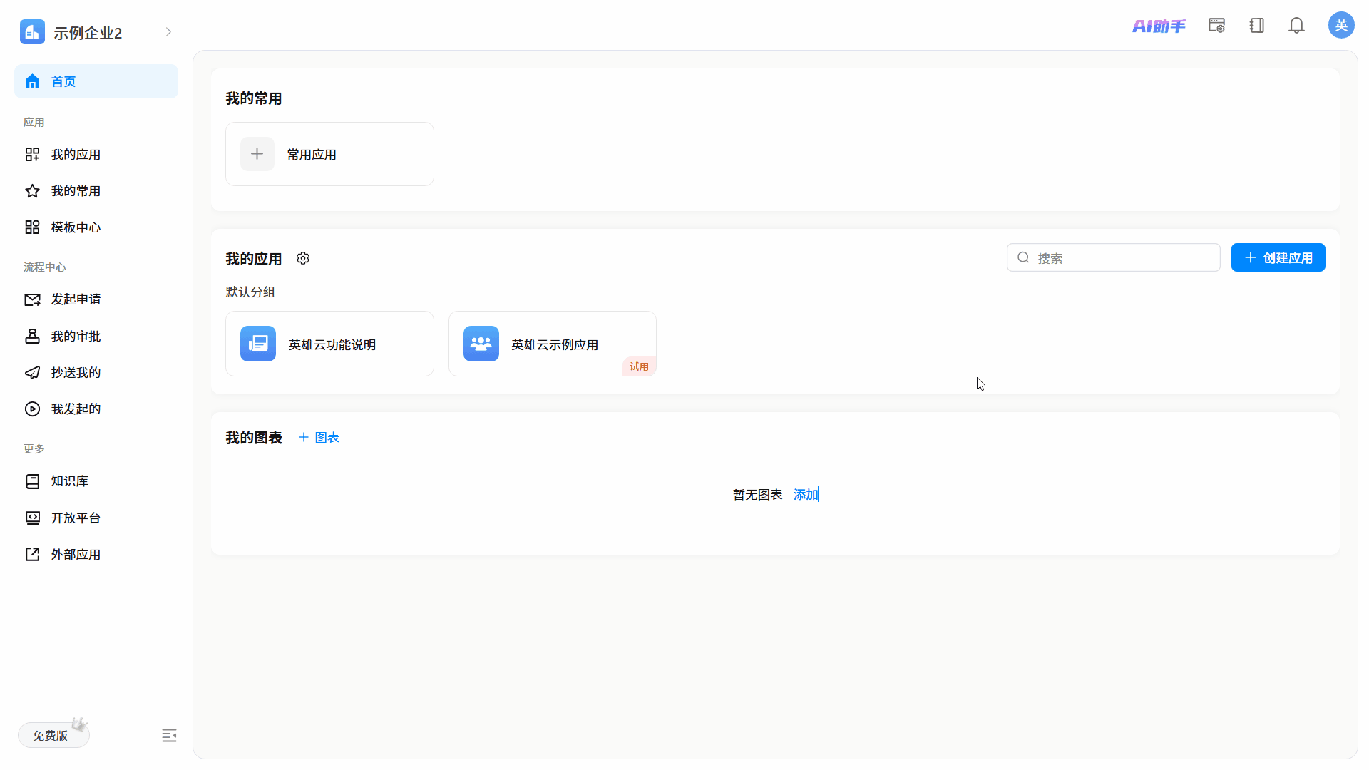Click the 创建应用 button
The height and width of the screenshot is (770, 1369).
coord(1278,257)
